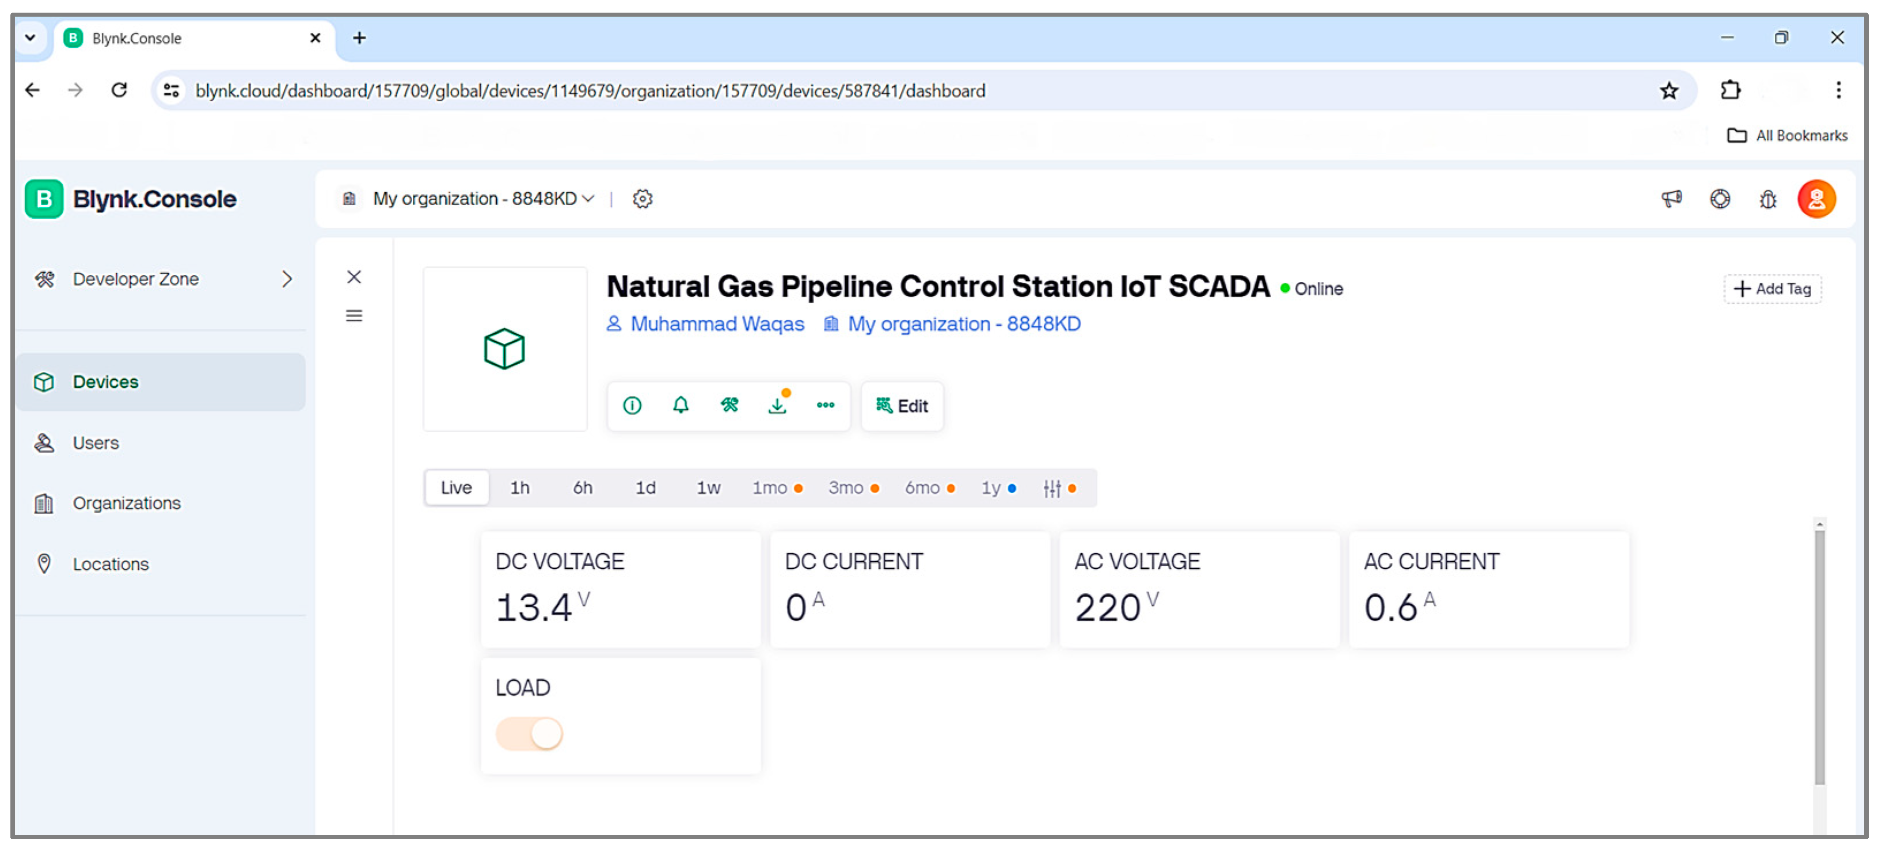Click the developer tools wrench icon
Image resolution: width=1878 pixels, height=850 pixels.
tap(729, 405)
